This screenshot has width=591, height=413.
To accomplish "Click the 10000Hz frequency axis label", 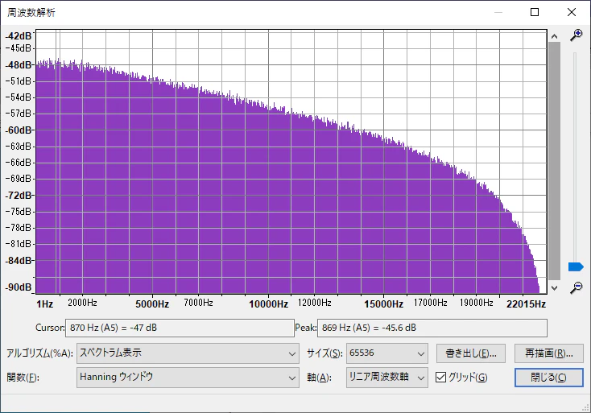I will point(268,304).
